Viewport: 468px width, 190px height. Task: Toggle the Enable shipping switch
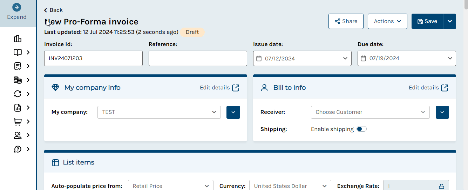pyautogui.click(x=361, y=129)
